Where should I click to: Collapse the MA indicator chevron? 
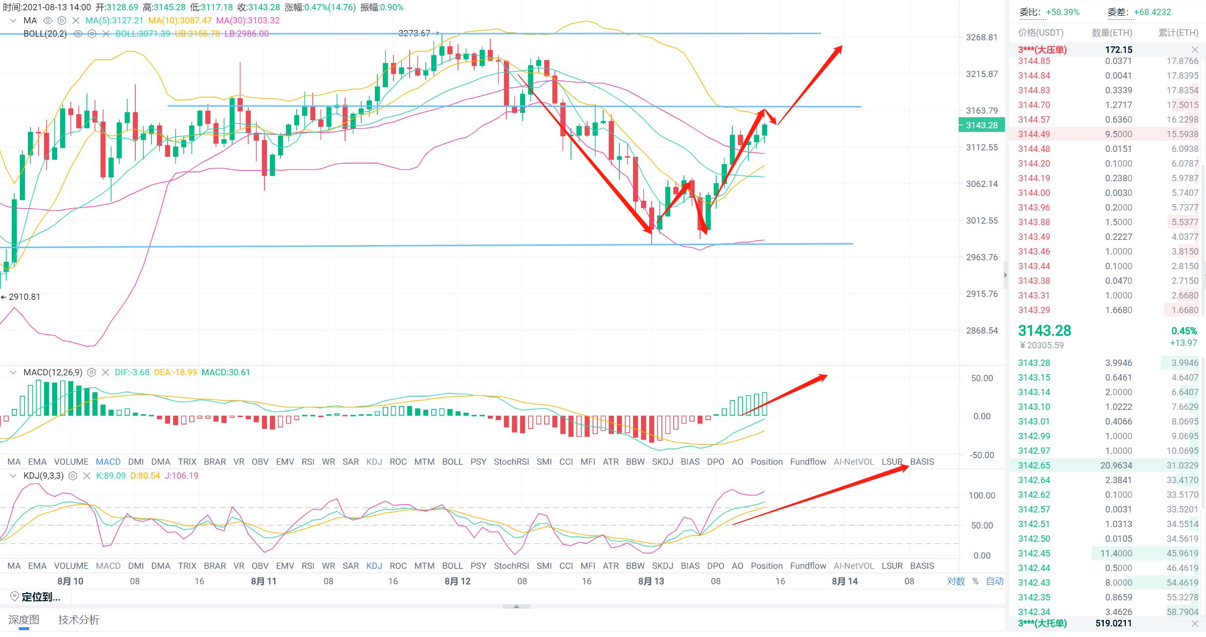[x=13, y=21]
